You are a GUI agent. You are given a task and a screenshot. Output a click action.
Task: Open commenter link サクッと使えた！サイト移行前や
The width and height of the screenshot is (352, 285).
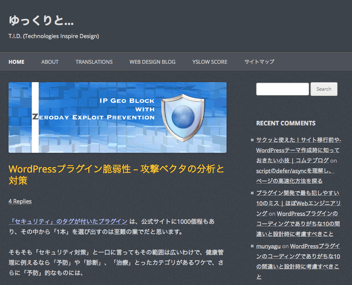click(x=298, y=150)
